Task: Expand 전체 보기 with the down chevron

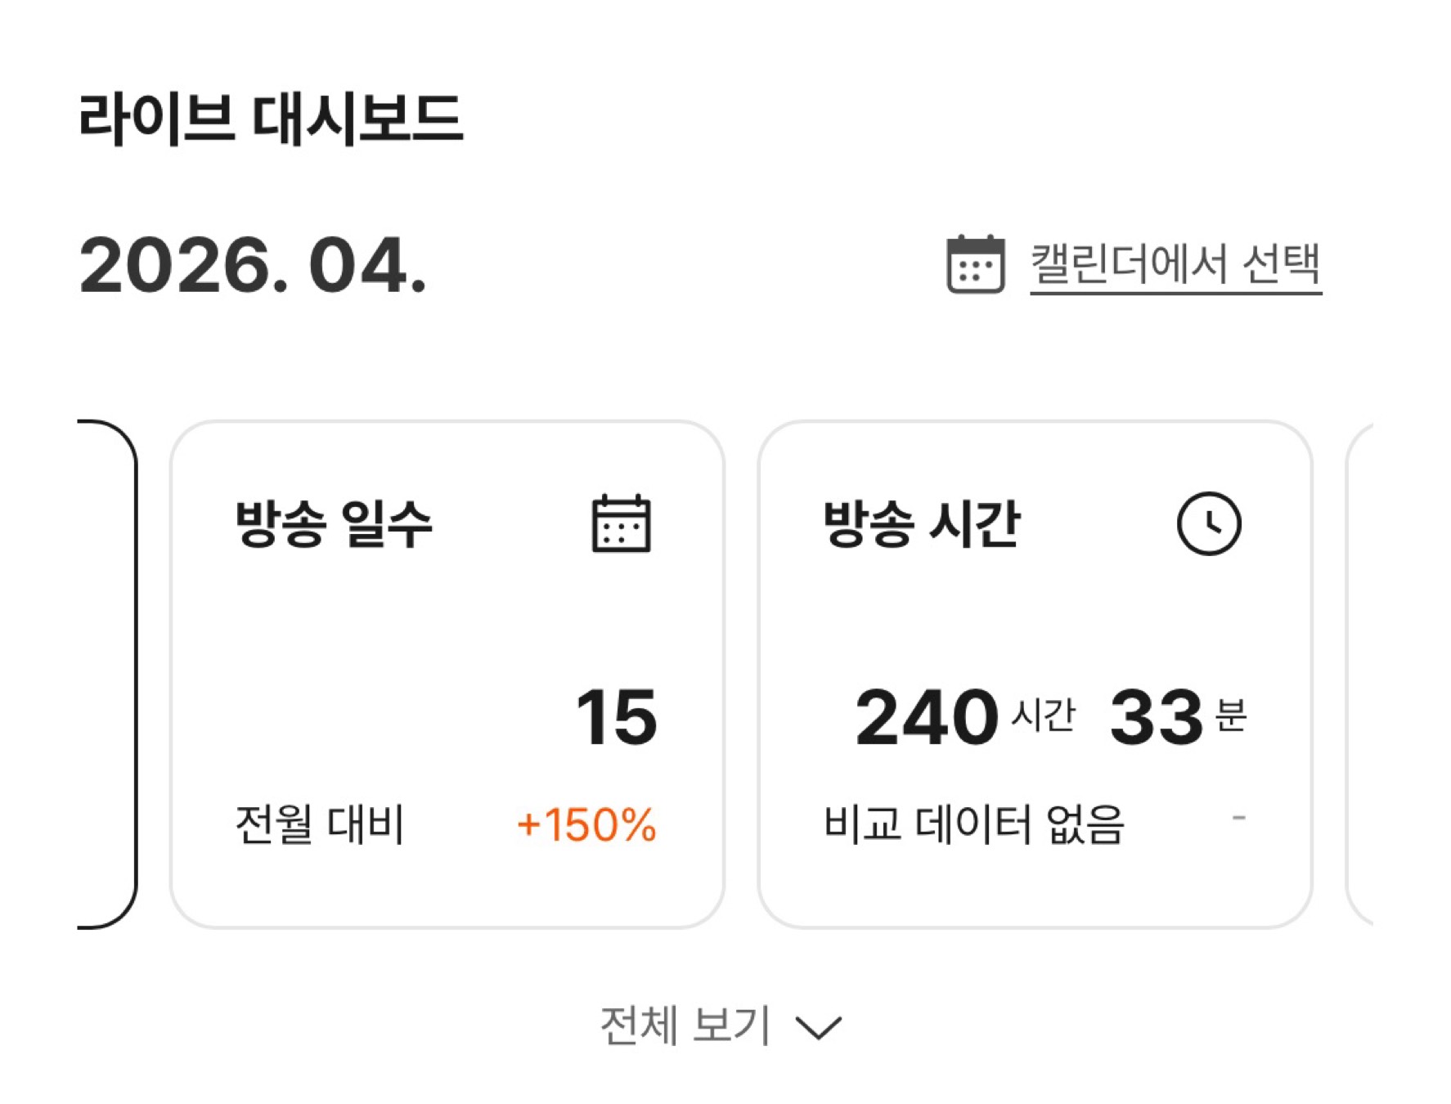Action: 819,1029
